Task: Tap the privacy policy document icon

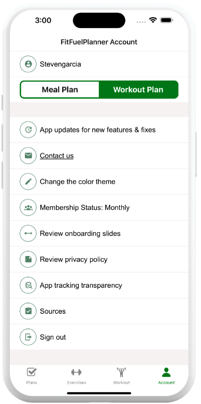Action: coord(28,259)
